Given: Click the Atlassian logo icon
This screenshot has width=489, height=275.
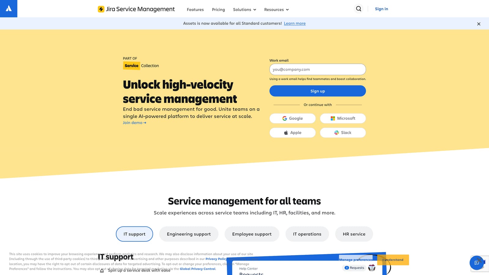Looking at the screenshot, I should (9, 9).
